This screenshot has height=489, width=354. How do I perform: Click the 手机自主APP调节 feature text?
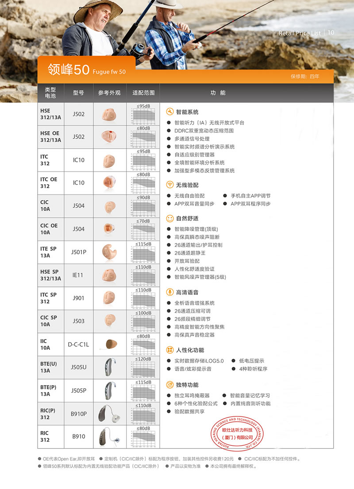(250, 196)
